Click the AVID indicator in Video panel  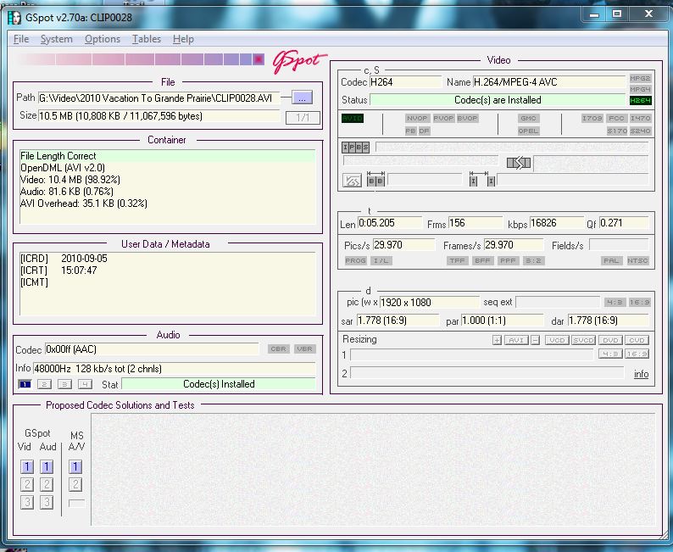tap(352, 119)
